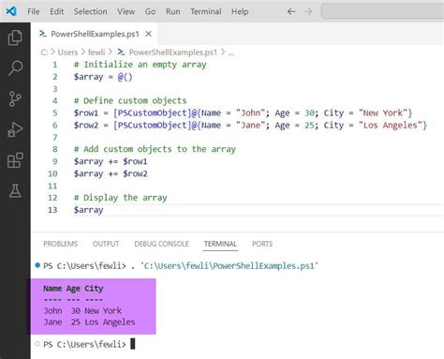Switch to the OUTPUT panel tab

click(106, 244)
